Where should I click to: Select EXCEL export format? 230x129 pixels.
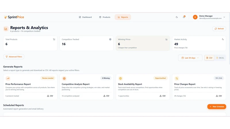220,58
